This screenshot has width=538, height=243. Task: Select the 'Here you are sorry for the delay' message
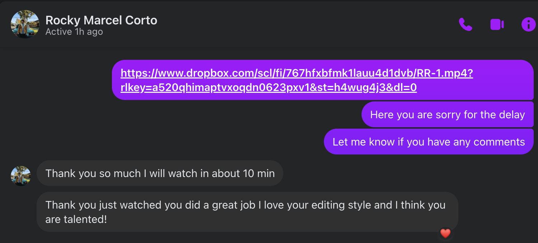tap(448, 115)
